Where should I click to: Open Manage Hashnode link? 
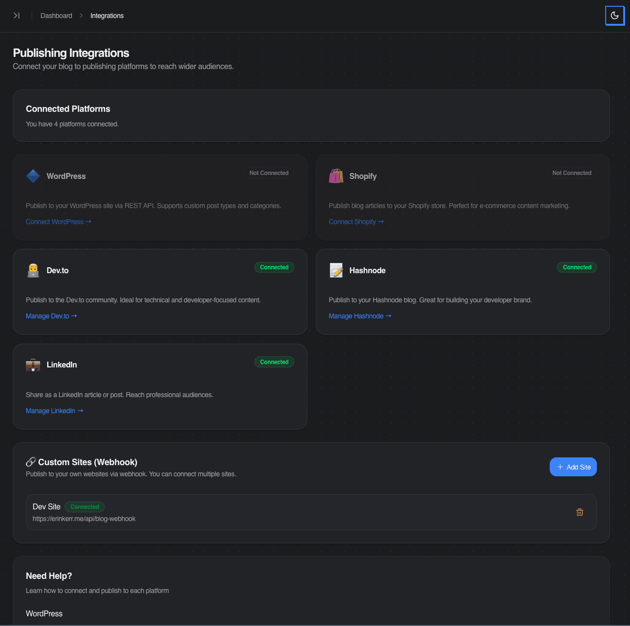coord(360,316)
